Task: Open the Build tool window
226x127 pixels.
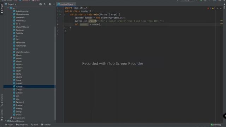Action: pos(34,125)
